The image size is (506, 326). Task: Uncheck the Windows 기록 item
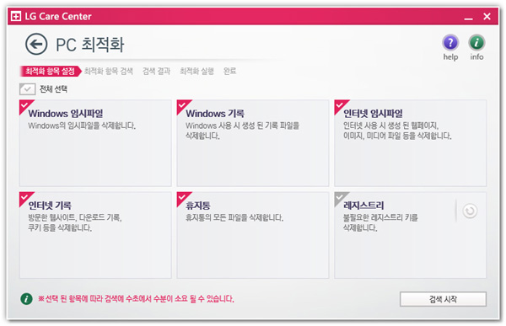coord(182,105)
